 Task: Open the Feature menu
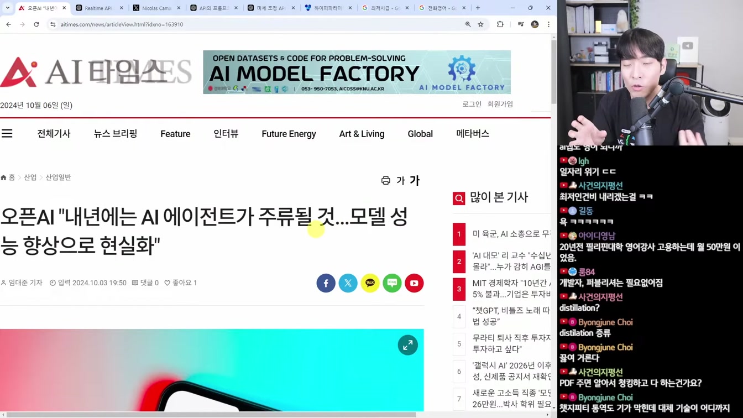[x=175, y=134]
